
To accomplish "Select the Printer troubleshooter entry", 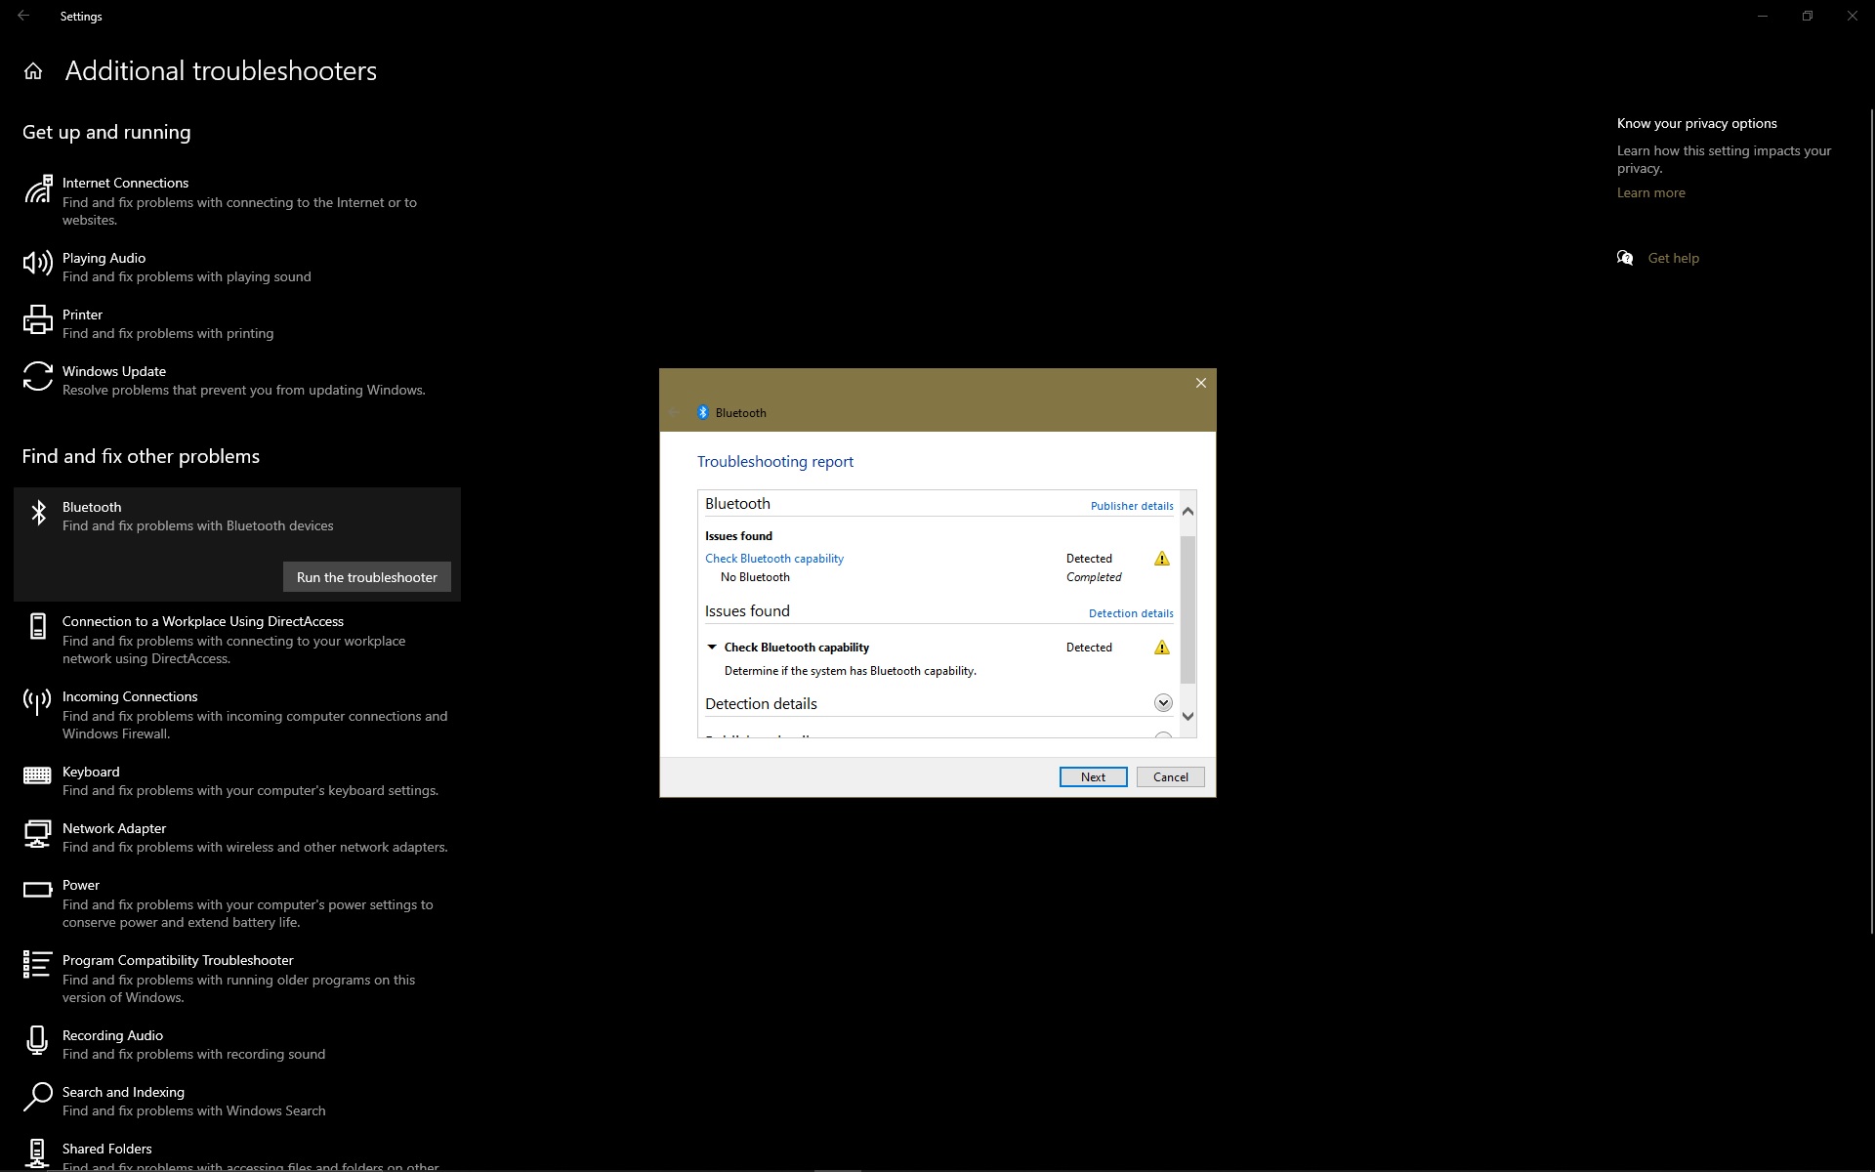I will [x=237, y=323].
